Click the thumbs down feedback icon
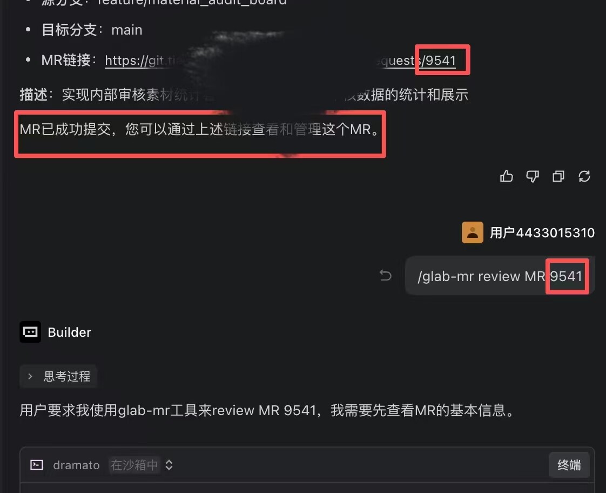This screenshot has width=606, height=493. pyautogui.click(x=533, y=176)
